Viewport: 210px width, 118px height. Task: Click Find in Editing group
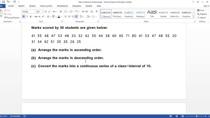[x=200, y=10]
